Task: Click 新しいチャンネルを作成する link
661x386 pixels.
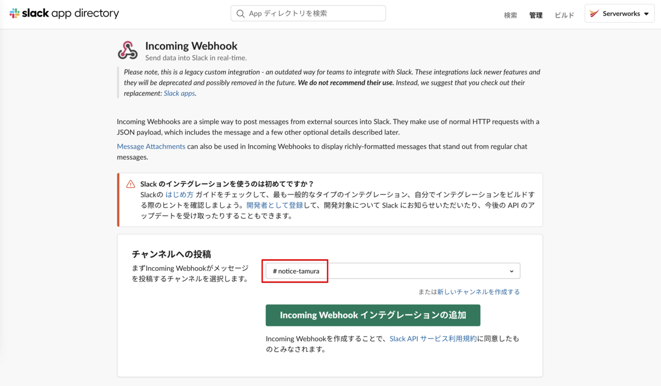Action: point(478,292)
